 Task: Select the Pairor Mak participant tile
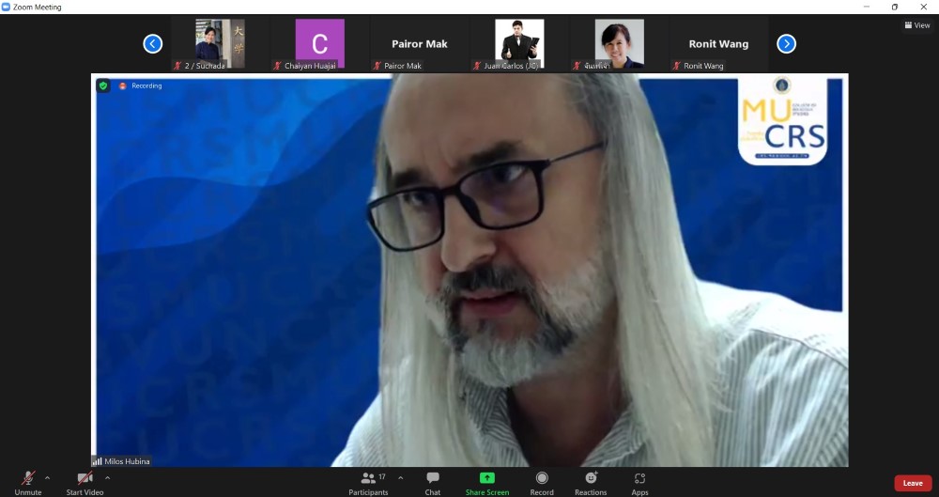pyautogui.click(x=419, y=44)
